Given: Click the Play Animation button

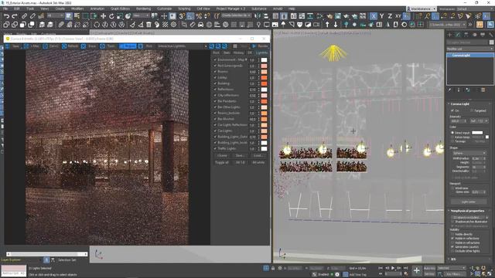Looking at the screenshot, I should (x=393, y=268).
